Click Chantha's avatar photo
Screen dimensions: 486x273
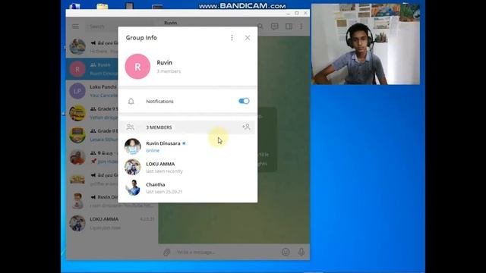coord(133,187)
